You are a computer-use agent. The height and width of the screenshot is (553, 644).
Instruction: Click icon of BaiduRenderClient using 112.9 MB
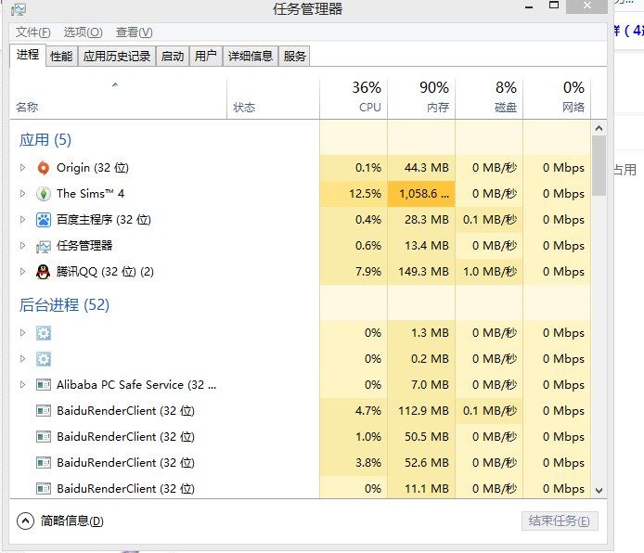(44, 410)
